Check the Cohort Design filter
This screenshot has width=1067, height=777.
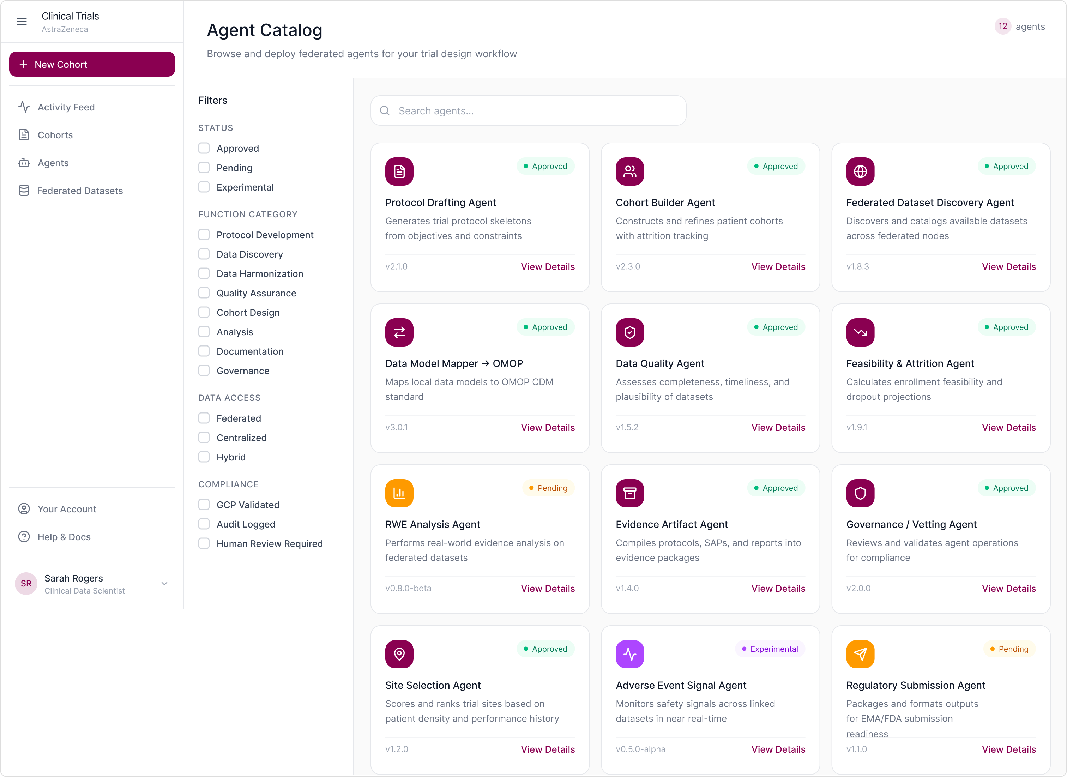(x=204, y=312)
